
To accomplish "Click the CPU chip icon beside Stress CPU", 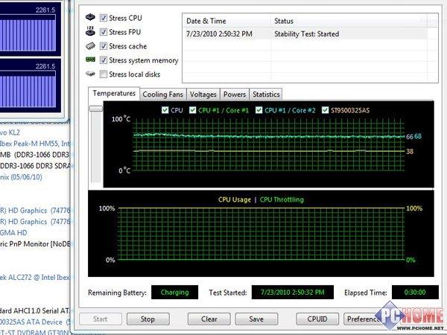I will [x=90, y=17].
